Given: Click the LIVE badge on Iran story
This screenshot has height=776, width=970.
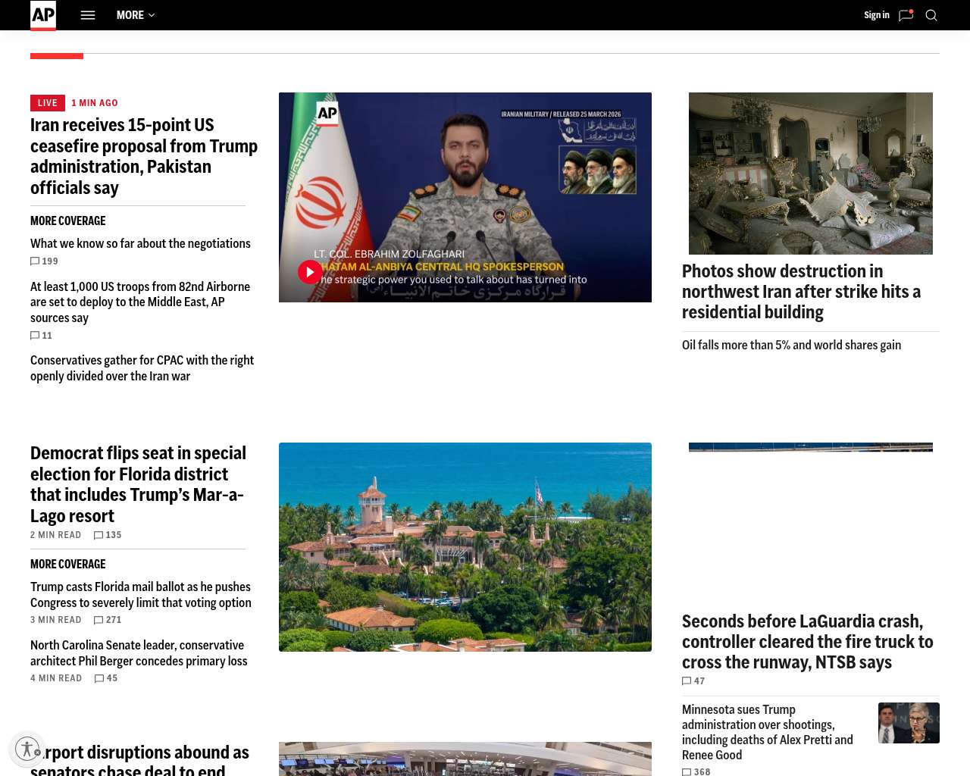Looking at the screenshot, I should 48,103.
